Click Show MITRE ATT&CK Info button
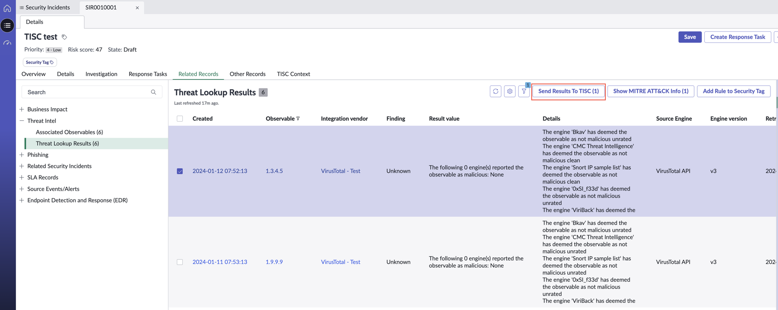778x310 pixels. coord(651,91)
